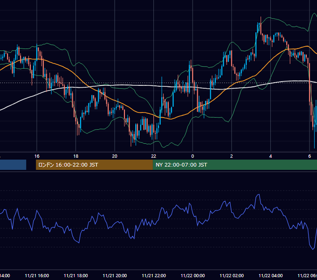Viewport: 317px width, 280px height.
Task: Click the 11/21 20:00 date label
Action: click(x=115, y=275)
